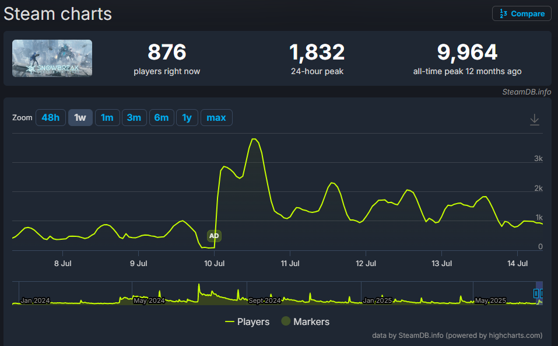This screenshot has width=558, height=346.
Task: Click May 2024 in the navigator
Action: click(x=149, y=300)
